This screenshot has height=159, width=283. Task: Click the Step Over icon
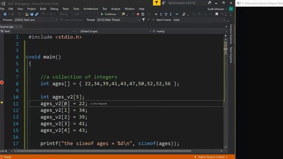click(166, 14)
